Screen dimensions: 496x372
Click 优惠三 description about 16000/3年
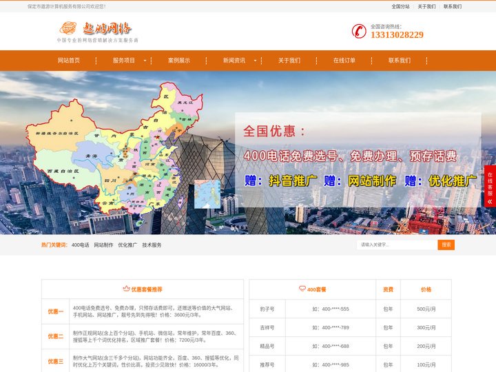156,362
